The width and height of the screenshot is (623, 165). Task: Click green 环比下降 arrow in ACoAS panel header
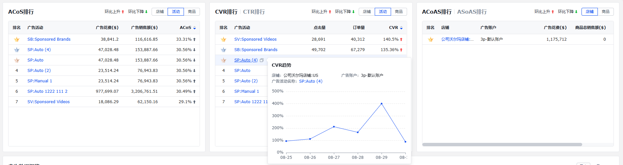point(576,12)
